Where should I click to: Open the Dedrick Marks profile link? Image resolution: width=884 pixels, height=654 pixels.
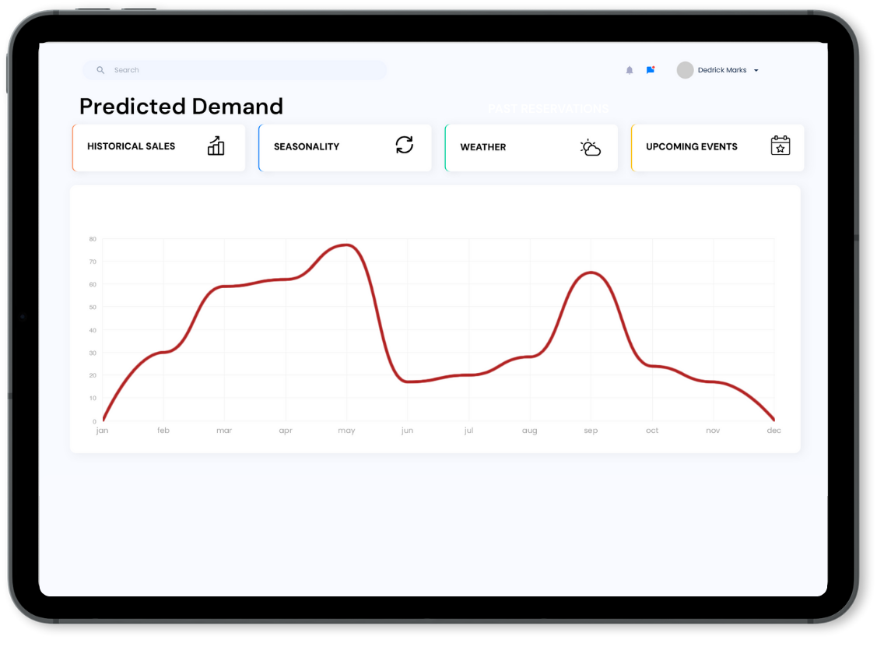coord(723,69)
